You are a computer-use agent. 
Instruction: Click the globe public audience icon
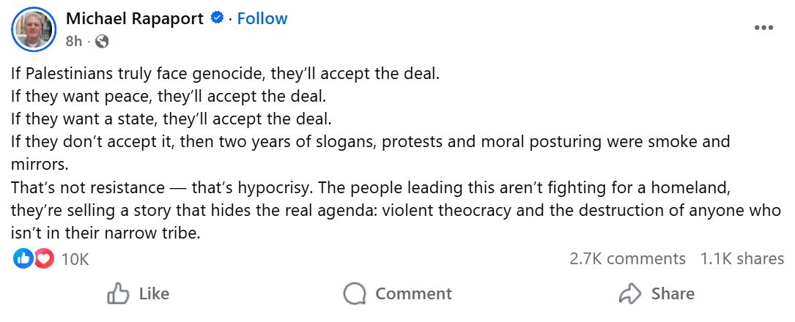[x=102, y=42]
